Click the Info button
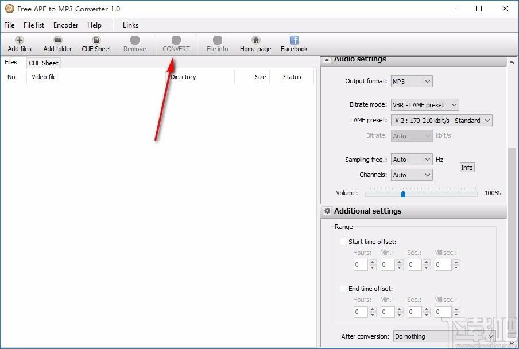Image resolution: width=519 pixels, height=349 pixels. [467, 168]
